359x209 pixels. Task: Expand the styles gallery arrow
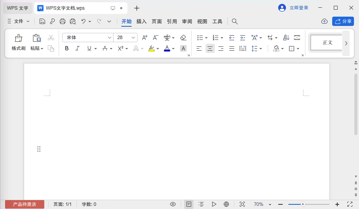pos(346,43)
